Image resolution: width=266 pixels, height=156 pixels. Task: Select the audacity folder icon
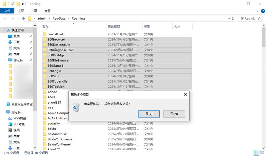(44, 123)
